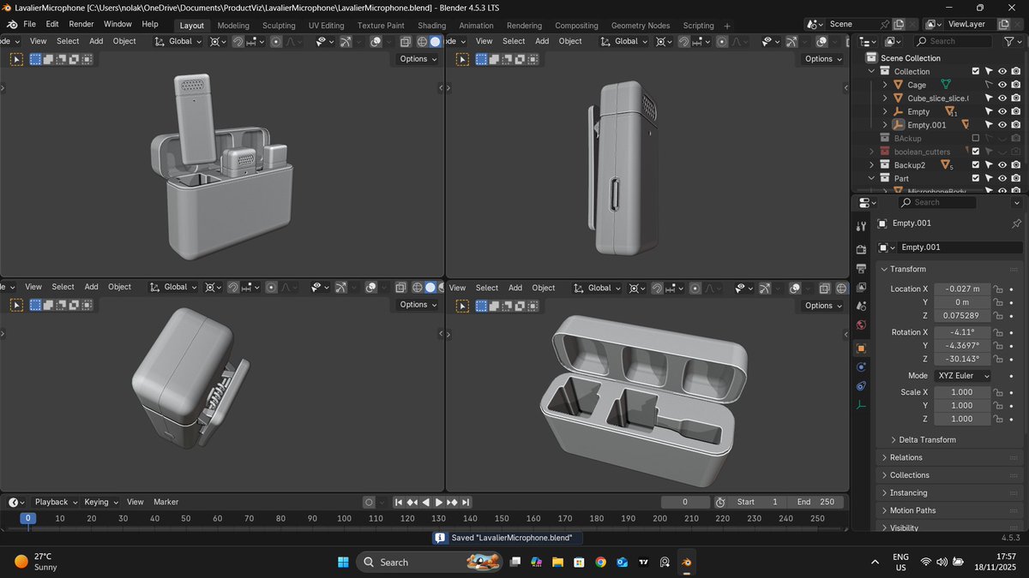Open File Explorer from the taskbar
The height and width of the screenshot is (578, 1029).
(x=557, y=562)
